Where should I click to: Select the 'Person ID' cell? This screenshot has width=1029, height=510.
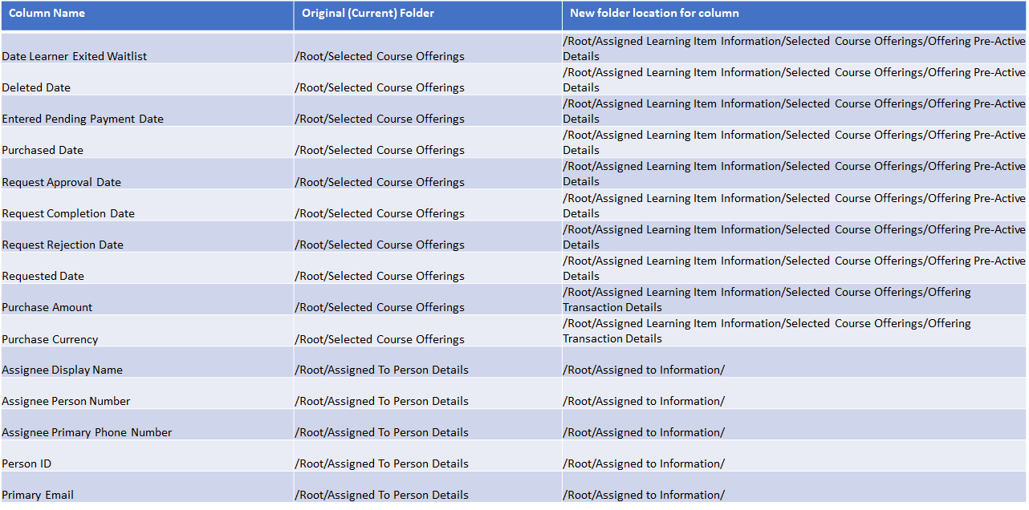pos(147,455)
